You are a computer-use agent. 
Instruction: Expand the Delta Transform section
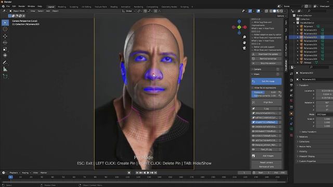[309, 132]
